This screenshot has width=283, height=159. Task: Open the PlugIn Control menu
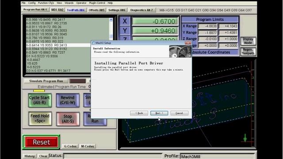[x=97, y=3]
